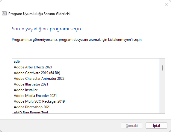The height and width of the screenshot is (132, 171).
Task: Click the Sonraki button
Action: 132,126
